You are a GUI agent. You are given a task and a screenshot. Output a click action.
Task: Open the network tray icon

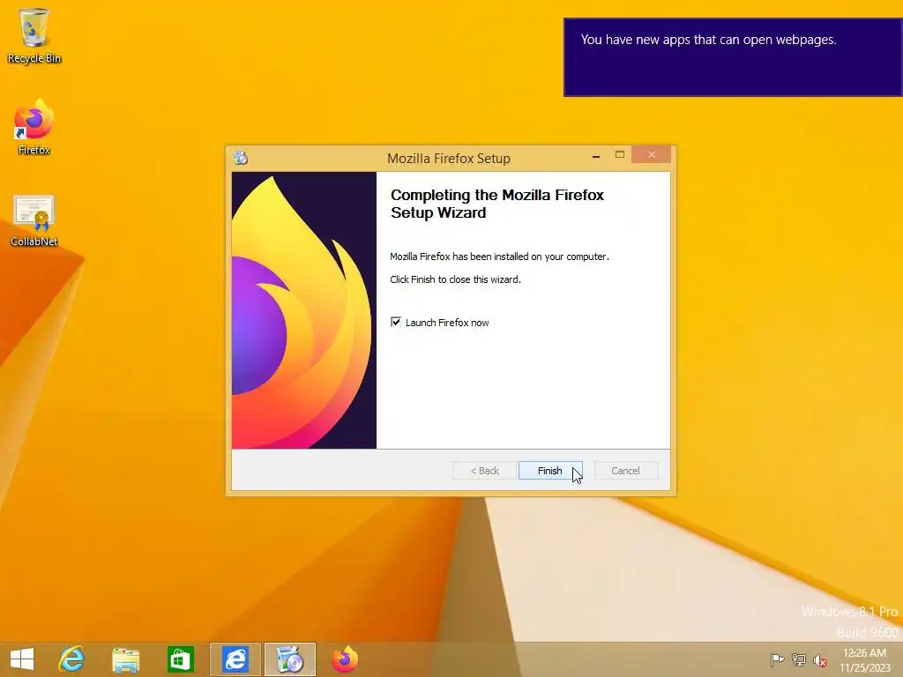(799, 659)
